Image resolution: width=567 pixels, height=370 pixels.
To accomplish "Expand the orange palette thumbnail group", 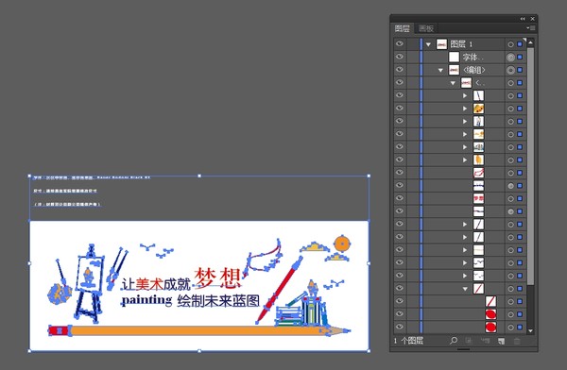I will click(x=465, y=109).
